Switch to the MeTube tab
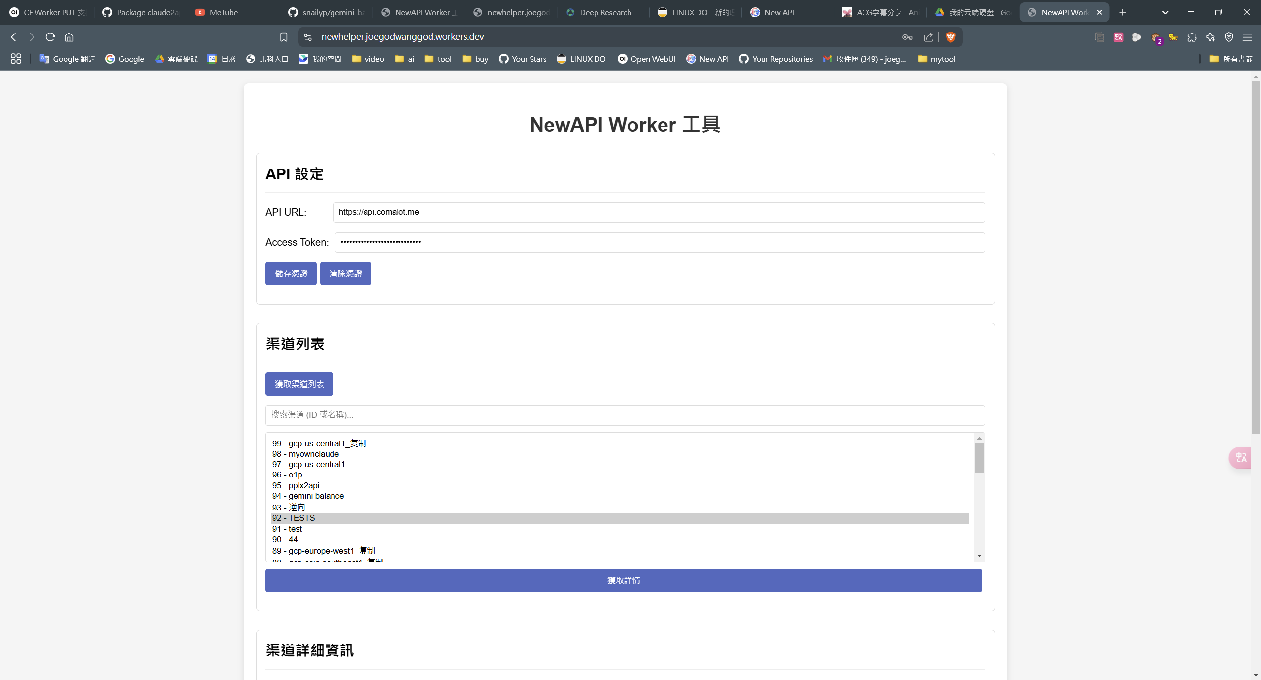 click(x=217, y=12)
